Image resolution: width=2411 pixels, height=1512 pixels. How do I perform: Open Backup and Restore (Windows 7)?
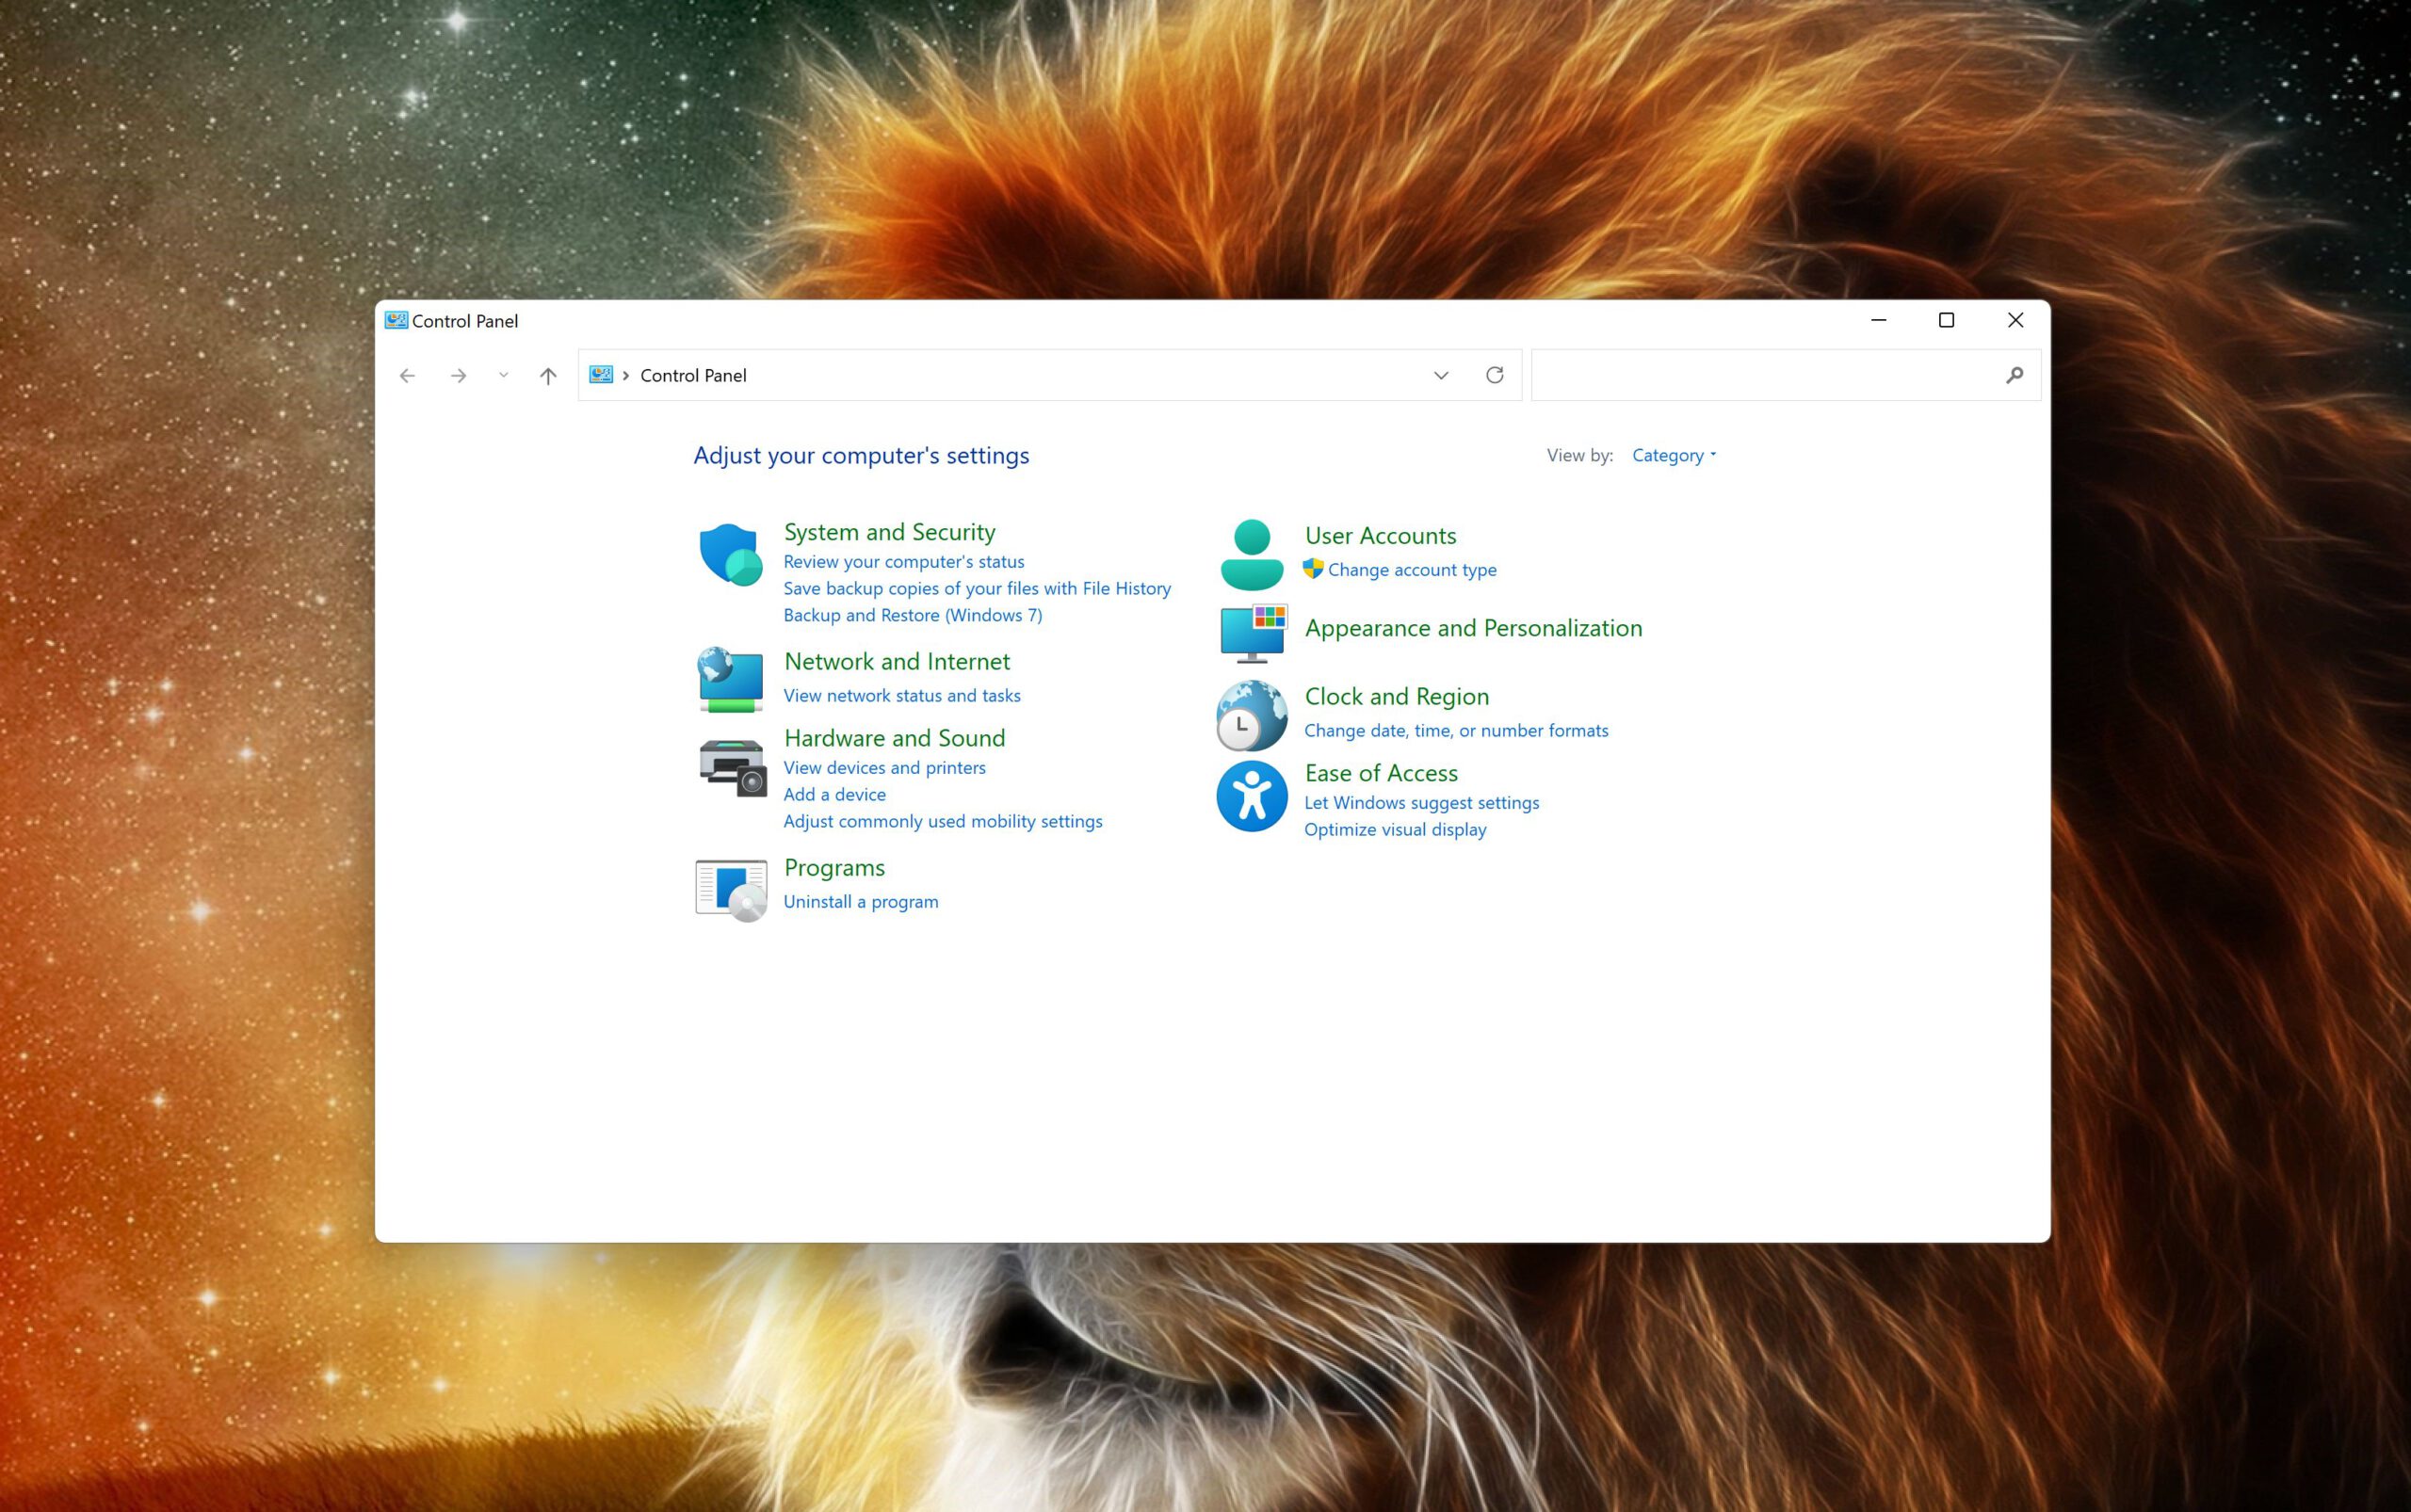(913, 616)
